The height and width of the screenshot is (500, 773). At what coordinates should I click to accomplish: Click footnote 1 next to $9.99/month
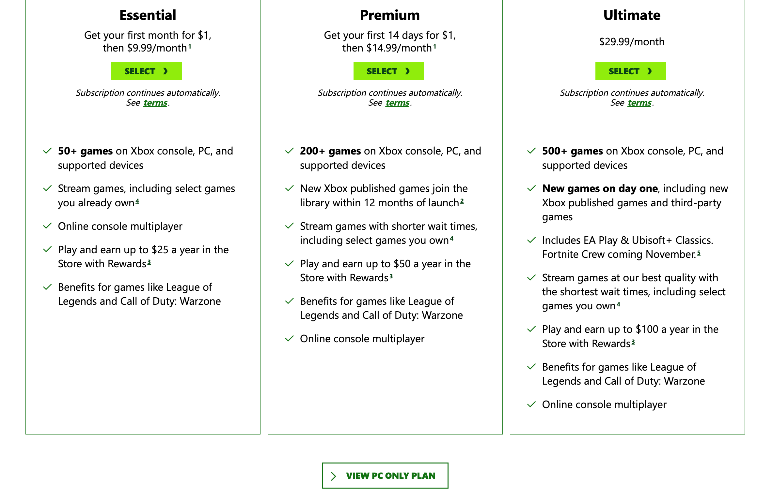pos(190,47)
